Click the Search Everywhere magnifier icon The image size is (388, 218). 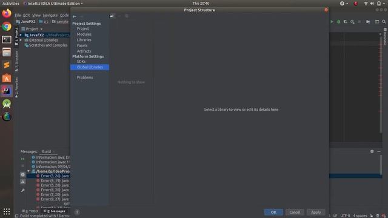(384, 22)
